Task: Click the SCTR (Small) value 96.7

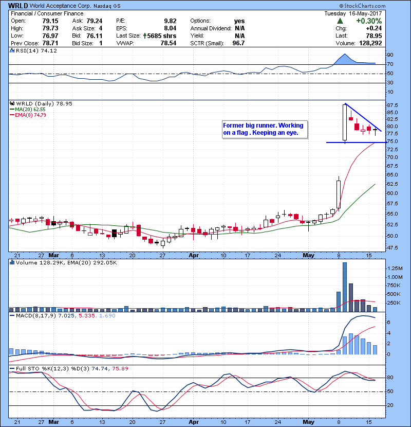Action: [238, 43]
